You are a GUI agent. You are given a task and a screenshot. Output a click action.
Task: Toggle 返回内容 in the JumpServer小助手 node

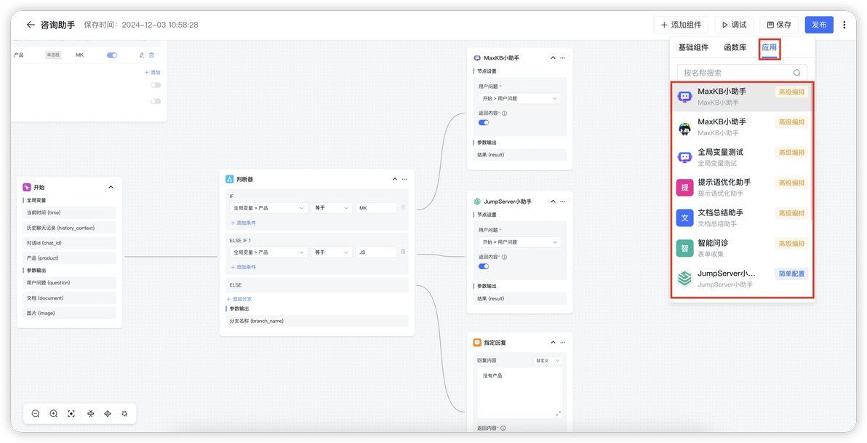coord(484,266)
